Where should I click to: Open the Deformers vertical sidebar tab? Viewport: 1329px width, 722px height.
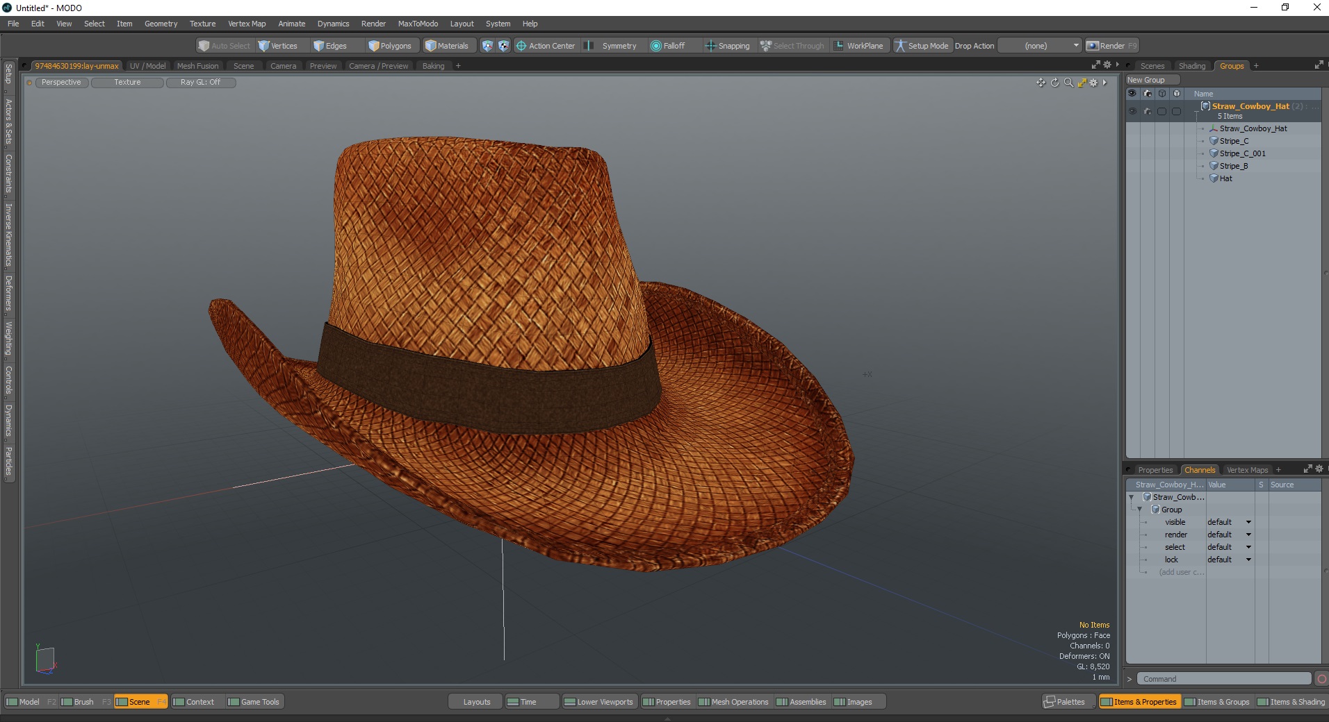[8, 293]
